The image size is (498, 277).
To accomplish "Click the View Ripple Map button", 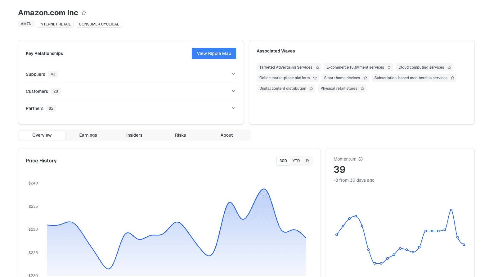I will pos(214,53).
